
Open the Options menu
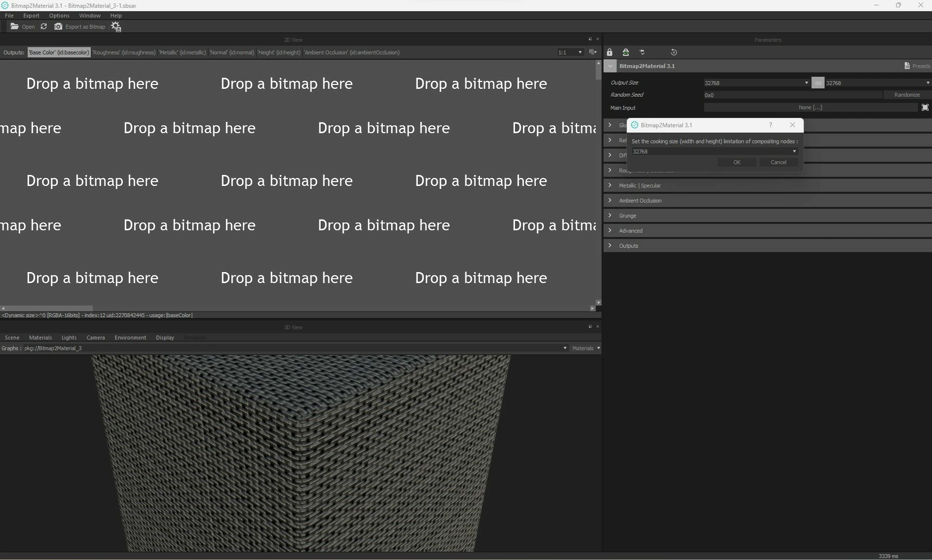point(59,16)
